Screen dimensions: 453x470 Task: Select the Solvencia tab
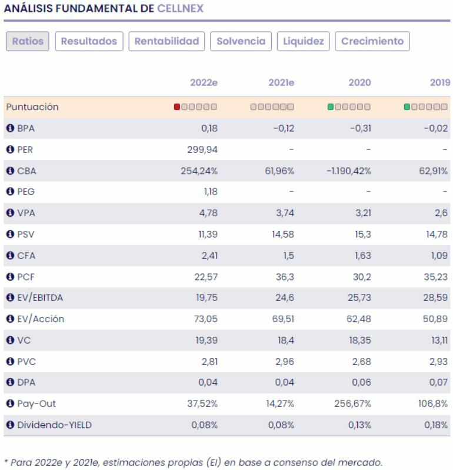pyautogui.click(x=241, y=42)
